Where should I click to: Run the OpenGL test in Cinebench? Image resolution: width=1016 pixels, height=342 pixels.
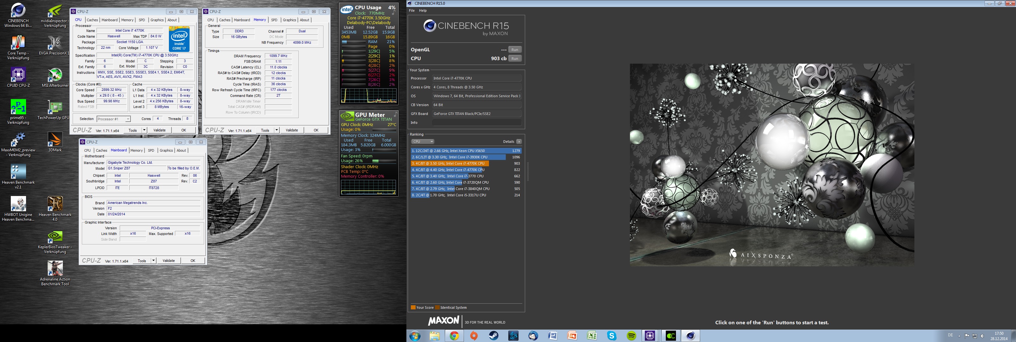coord(515,50)
